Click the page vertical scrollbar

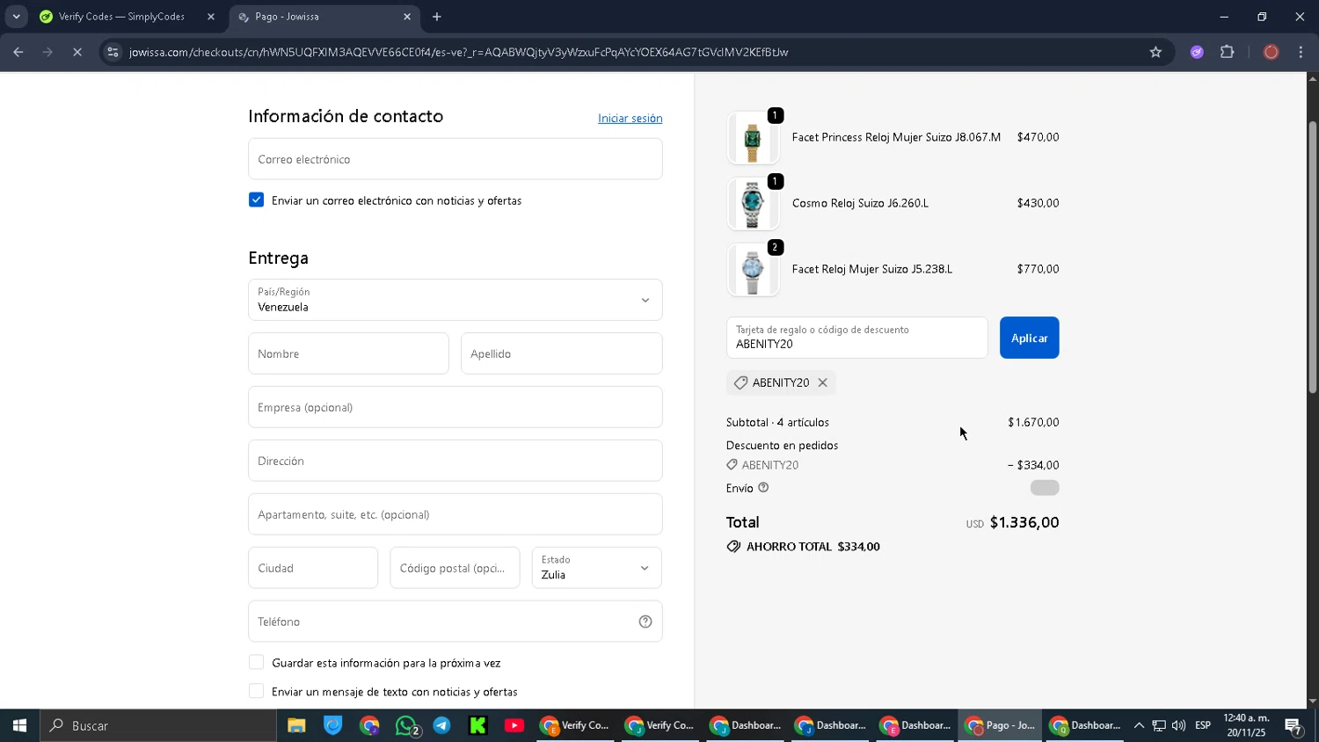point(1313,256)
